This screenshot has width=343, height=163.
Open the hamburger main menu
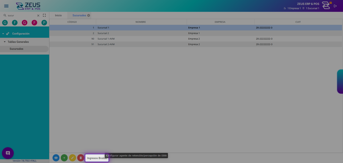coord(6,6)
